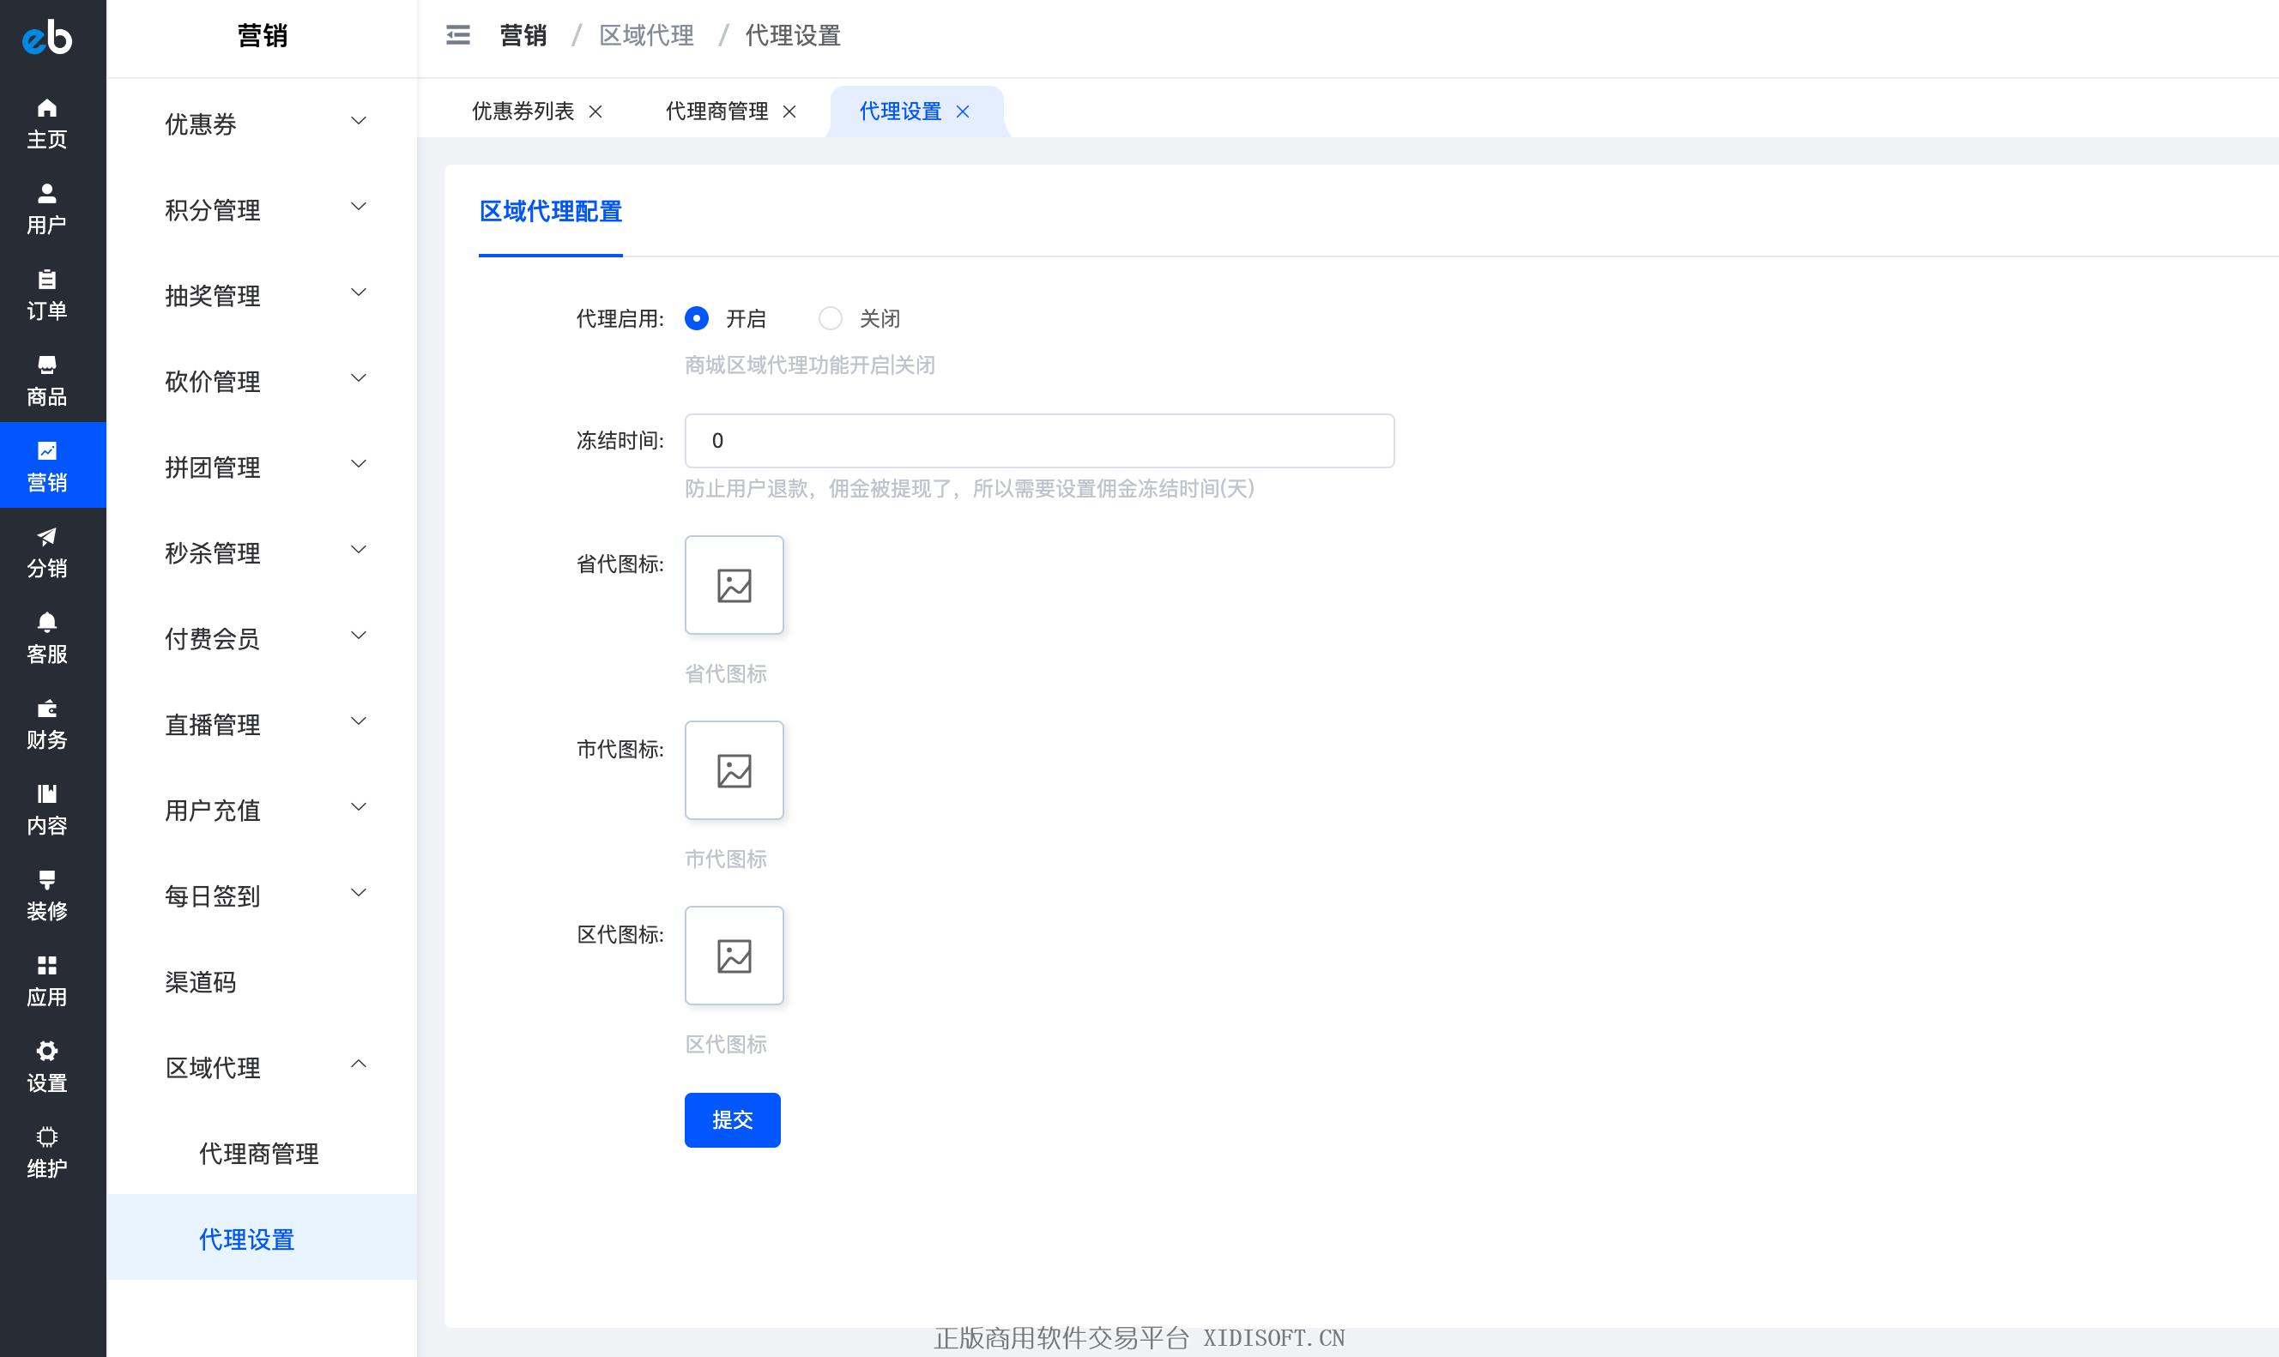This screenshot has height=1357, width=2279.
Task: Open the 维护 maintenance section
Action: pyautogui.click(x=46, y=1152)
